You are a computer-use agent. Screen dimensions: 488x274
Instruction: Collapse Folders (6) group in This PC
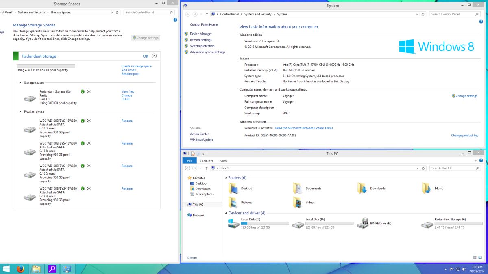coord(226,178)
